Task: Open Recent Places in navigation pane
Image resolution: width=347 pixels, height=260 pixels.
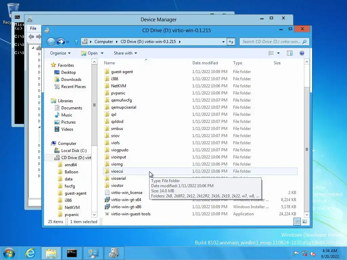Action: 74,86
